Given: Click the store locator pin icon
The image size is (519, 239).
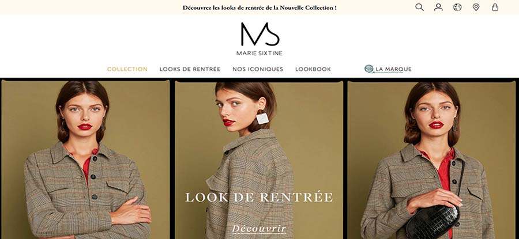Looking at the screenshot, I should (476, 7).
